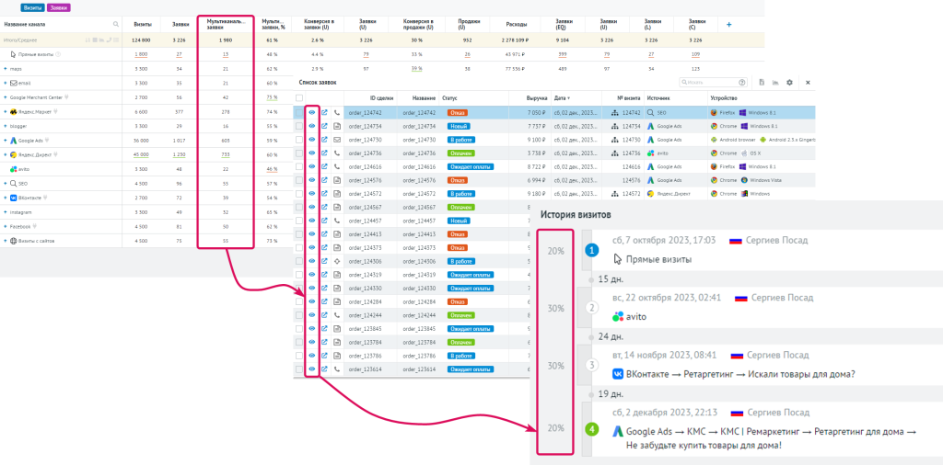
Task: Click export file icon in orders toolbar
Action: [762, 82]
